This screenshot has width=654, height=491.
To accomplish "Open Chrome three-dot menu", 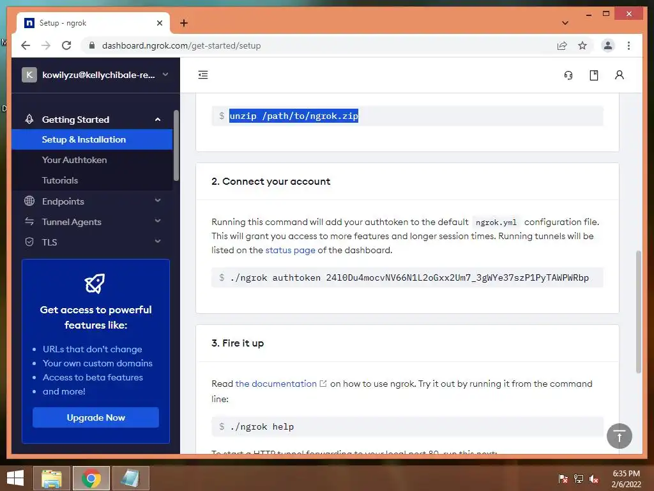I will click(x=628, y=45).
